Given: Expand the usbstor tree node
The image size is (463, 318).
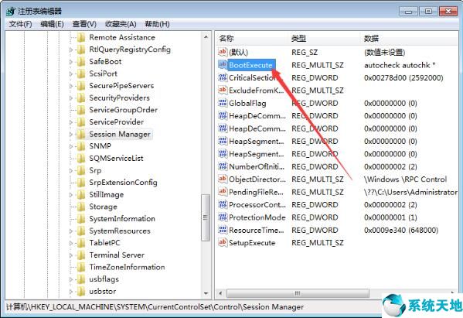Looking at the screenshot, I should coord(71,292).
